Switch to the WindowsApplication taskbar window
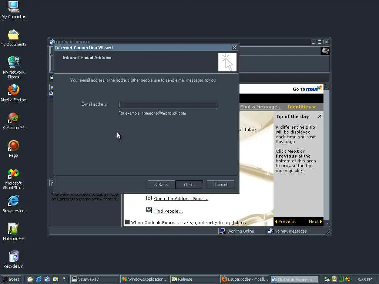 point(145,279)
